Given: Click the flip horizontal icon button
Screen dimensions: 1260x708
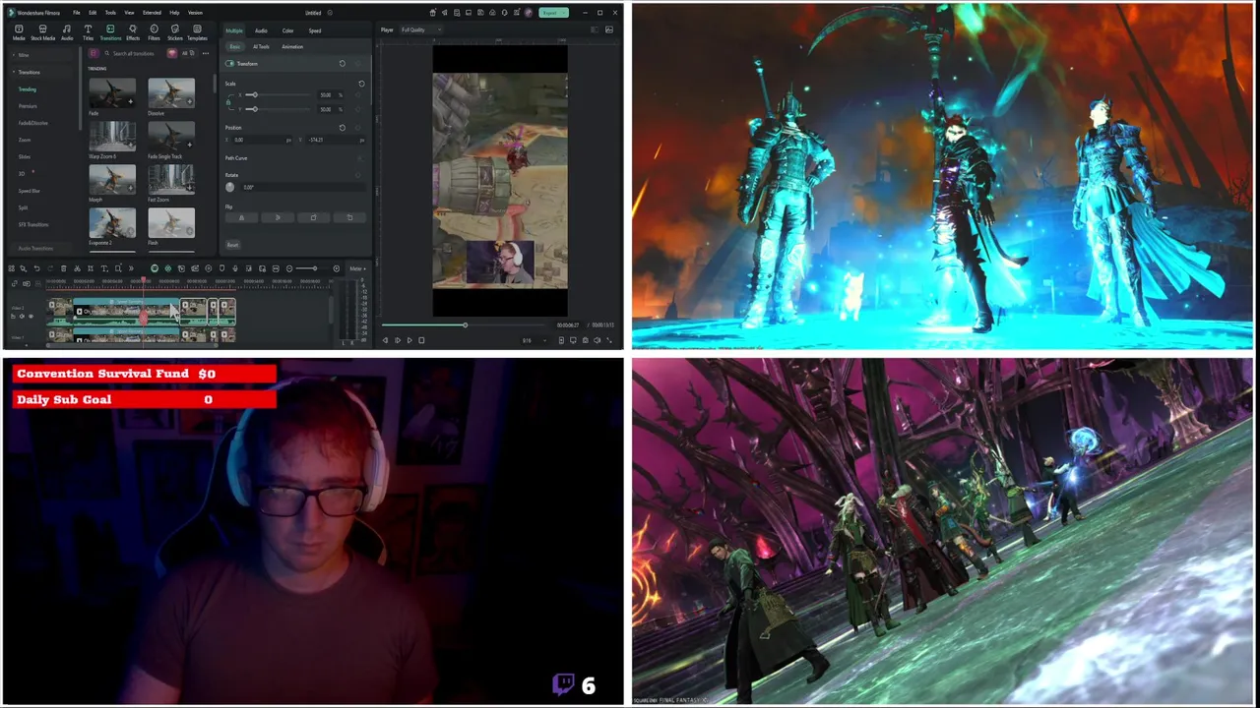Looking at the screenshot, I should coord(241,217).
